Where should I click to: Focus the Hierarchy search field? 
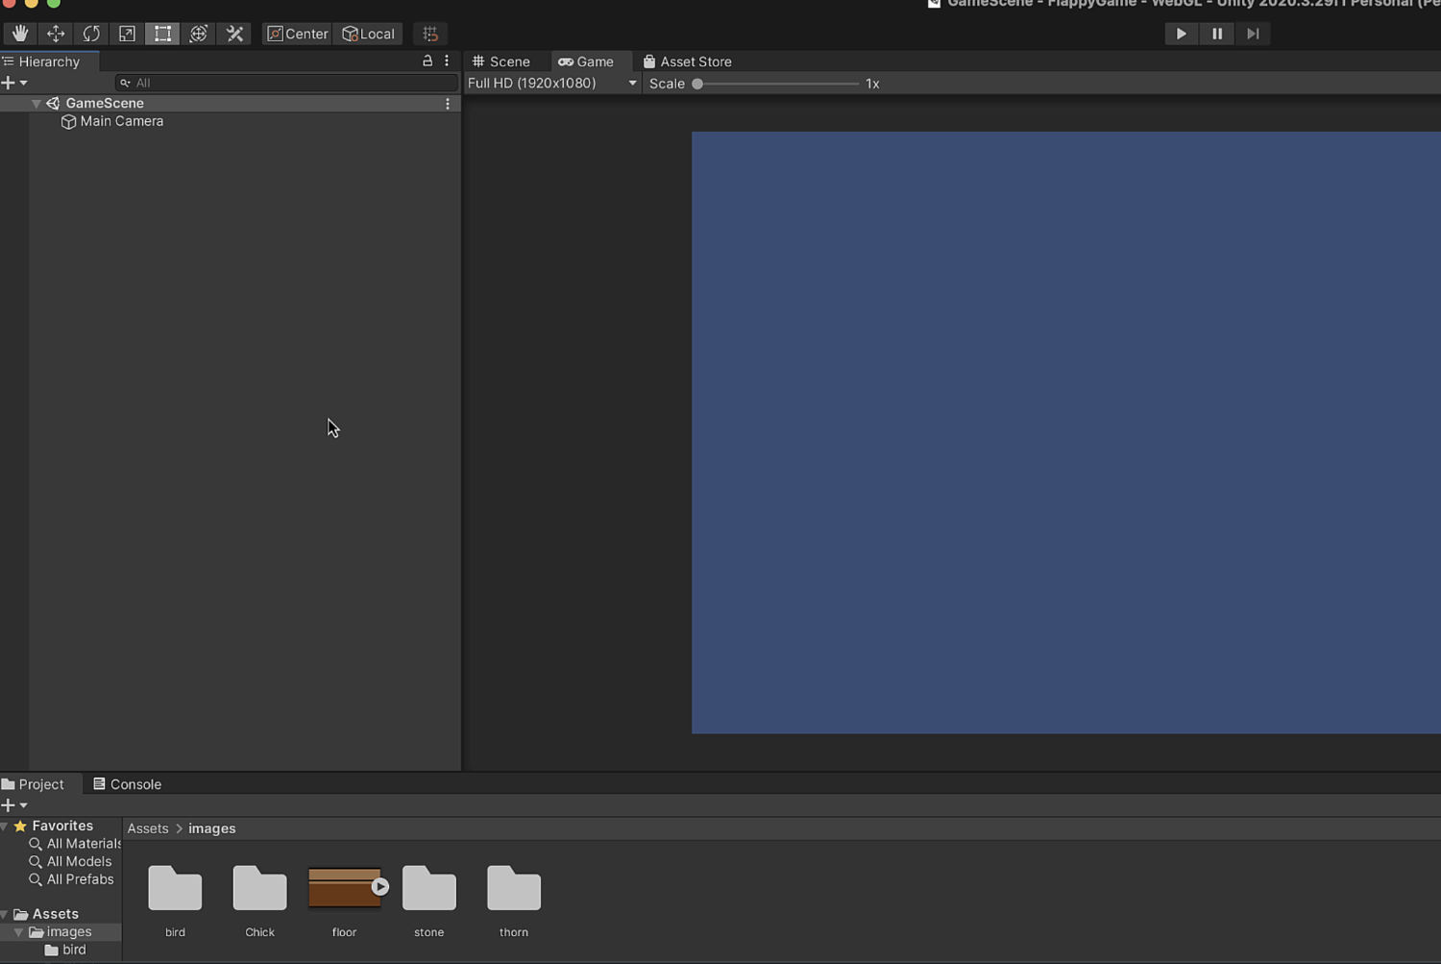pyautogui.click(x=285, y=83)
